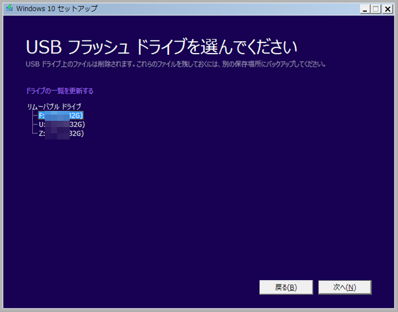The image size is (398, 312).
Task: Refresh the drive list via ドライブの一覧を更新する link
Action: click(60, 91)
